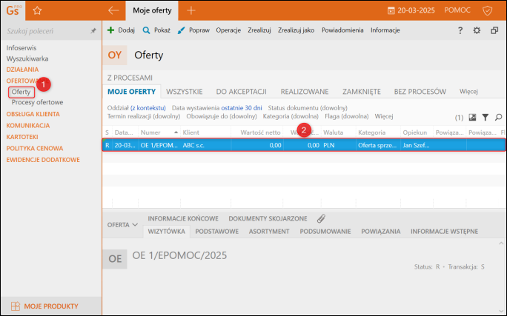Change Oddział filter (z kontekstu)
507x316 pixels.
148,108
